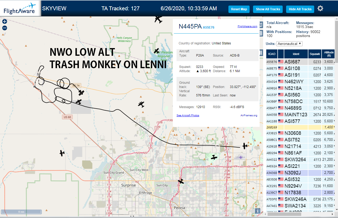Select the purple aircraft icon on the map
Image resolution: width=338 pixels, height=218 pixels.
(241, 157)
